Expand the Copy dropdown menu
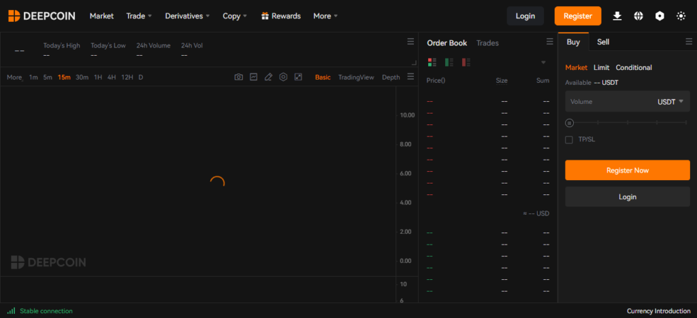Image resolution: width=697 pixels, height=318 pixels. [x=235, y=16]
